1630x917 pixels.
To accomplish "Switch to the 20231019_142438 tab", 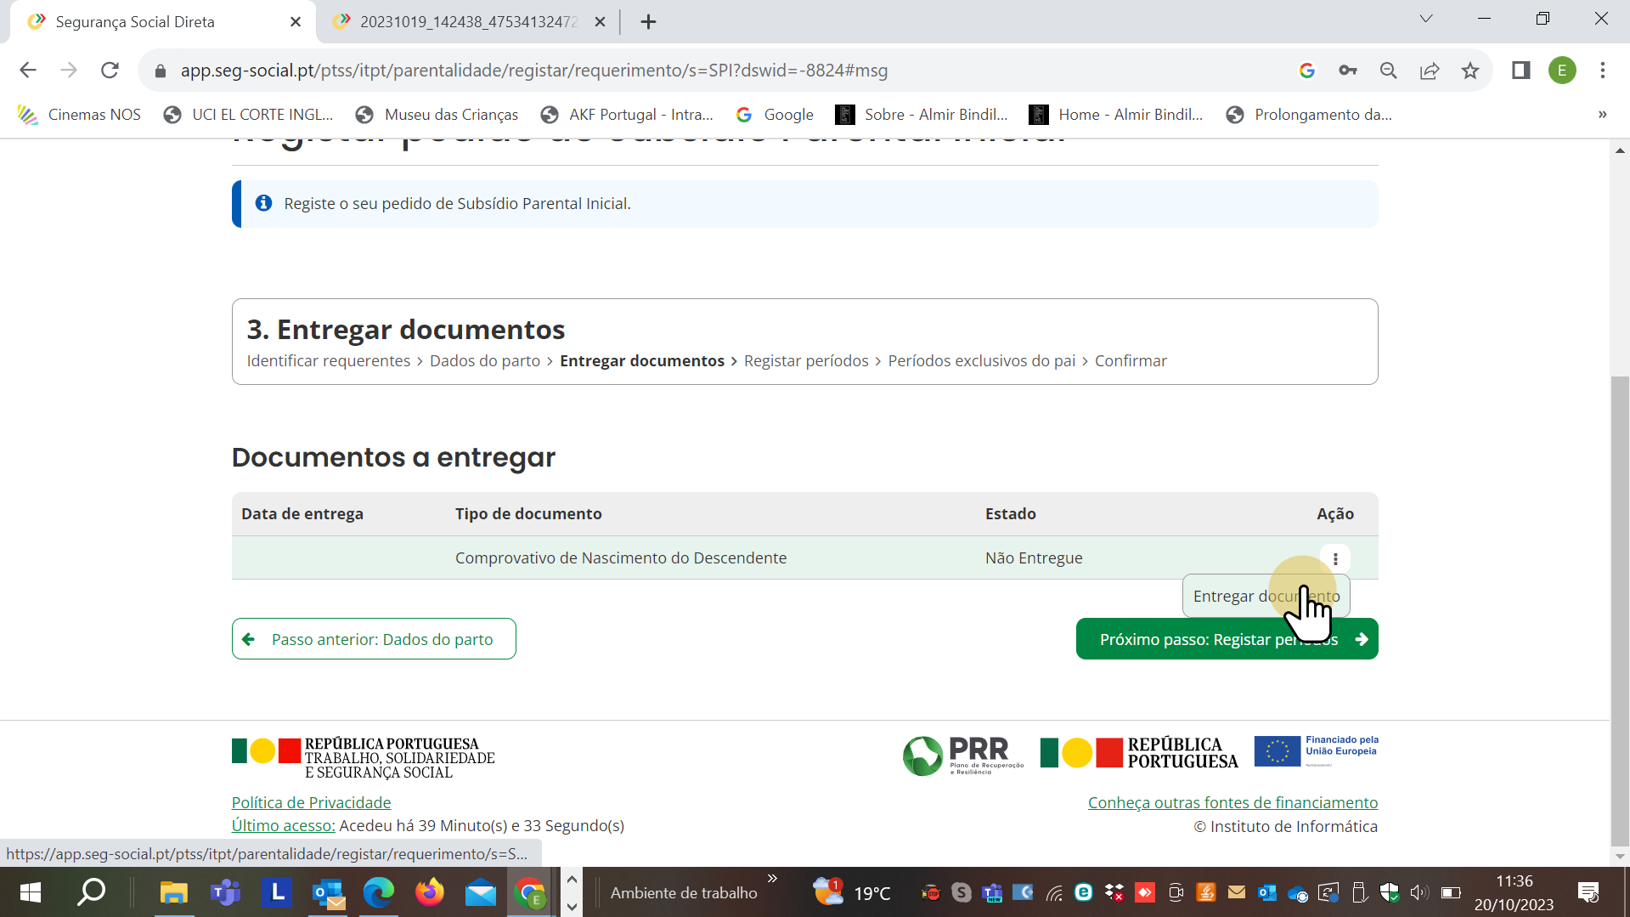I will 467,22.
